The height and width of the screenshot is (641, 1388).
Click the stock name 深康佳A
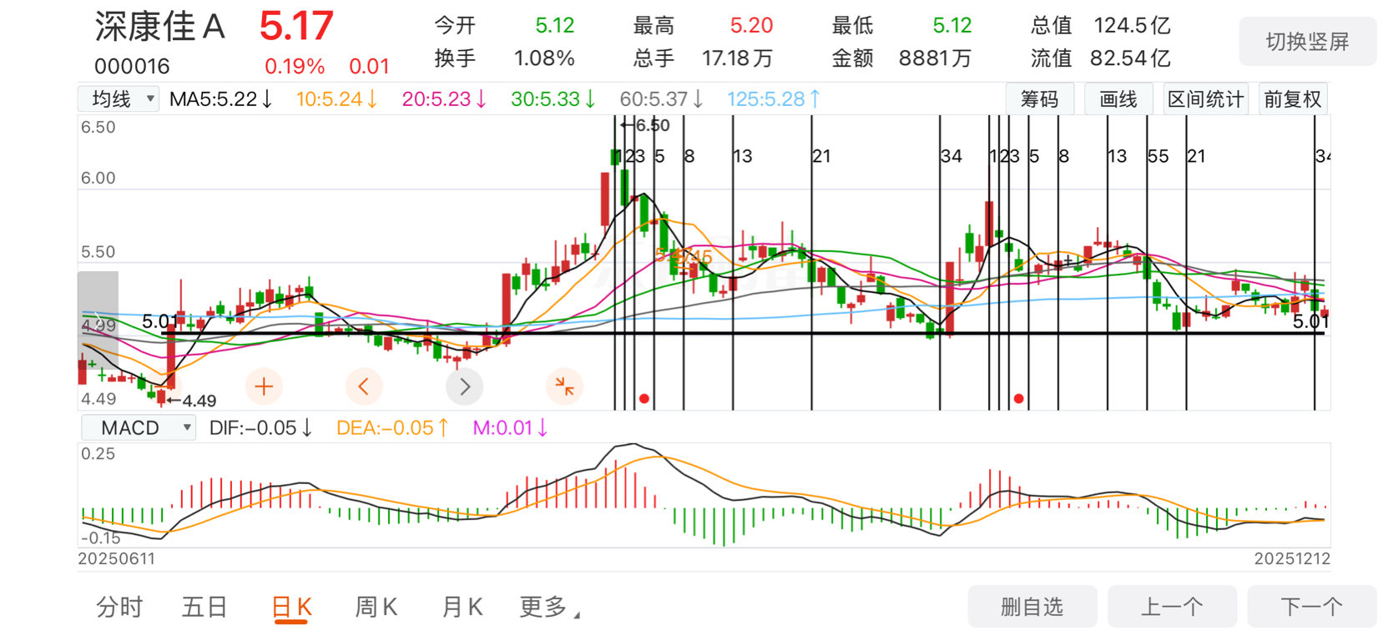point(160,27)
